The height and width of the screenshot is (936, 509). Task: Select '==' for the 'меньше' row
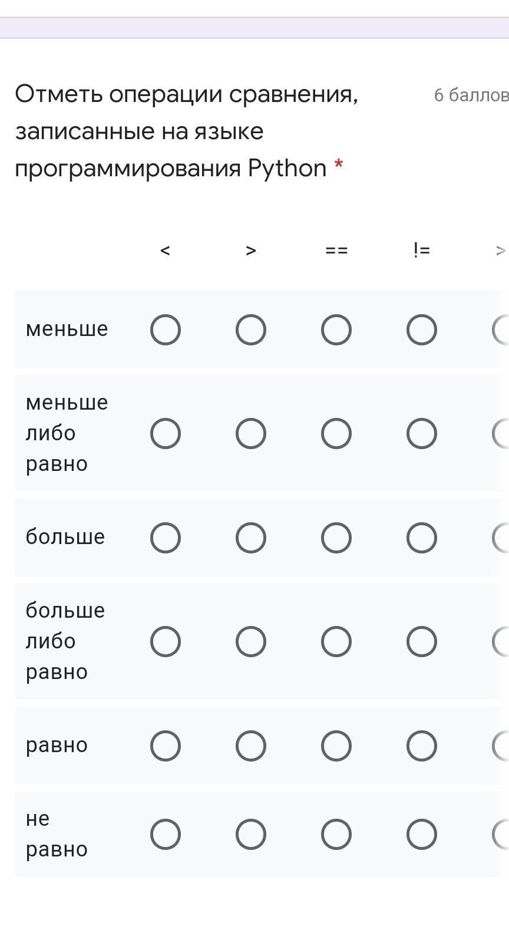[x=336, y=329]
